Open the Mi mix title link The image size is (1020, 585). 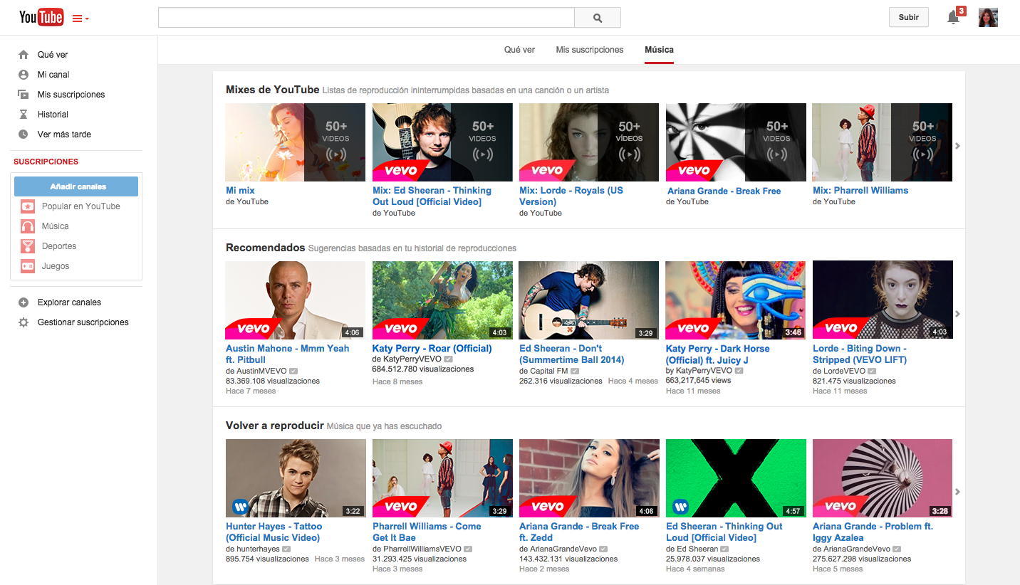pyautogui.click(x=240, y=191)
